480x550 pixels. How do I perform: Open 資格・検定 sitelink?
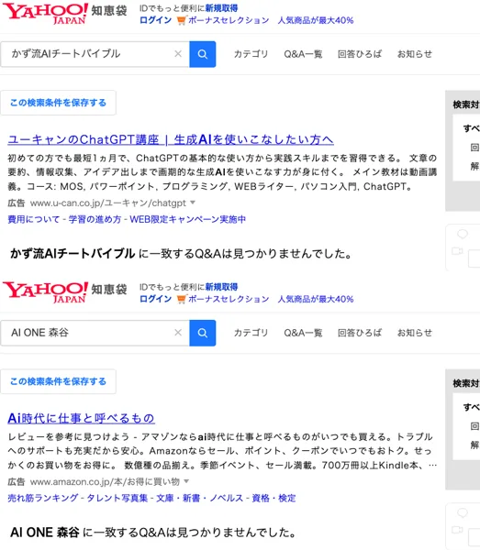tap(273, 498)
